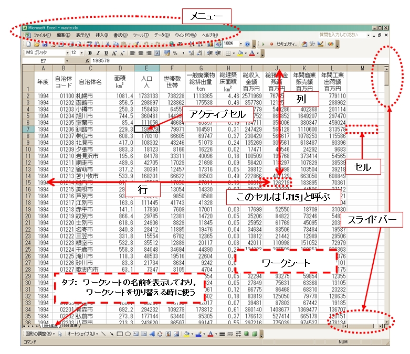Toggle Underline formatting
Viewport: 410px width, 354px height.
[106, 53]
